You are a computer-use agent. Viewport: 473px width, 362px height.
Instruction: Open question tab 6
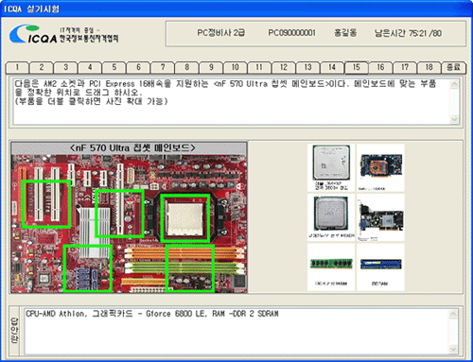[138, 67]
